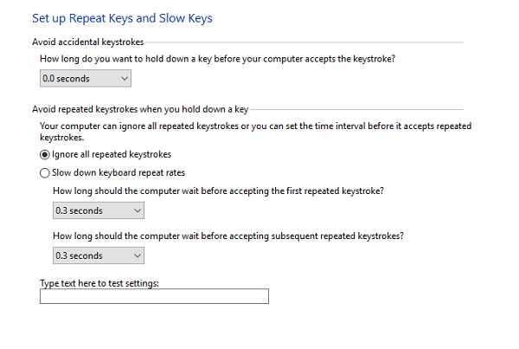The height and width of the screenshot is (349, 519).
Task: Open the subsequent repeated keystrokes wait dropdown
Action: click(x=98, y=255)
